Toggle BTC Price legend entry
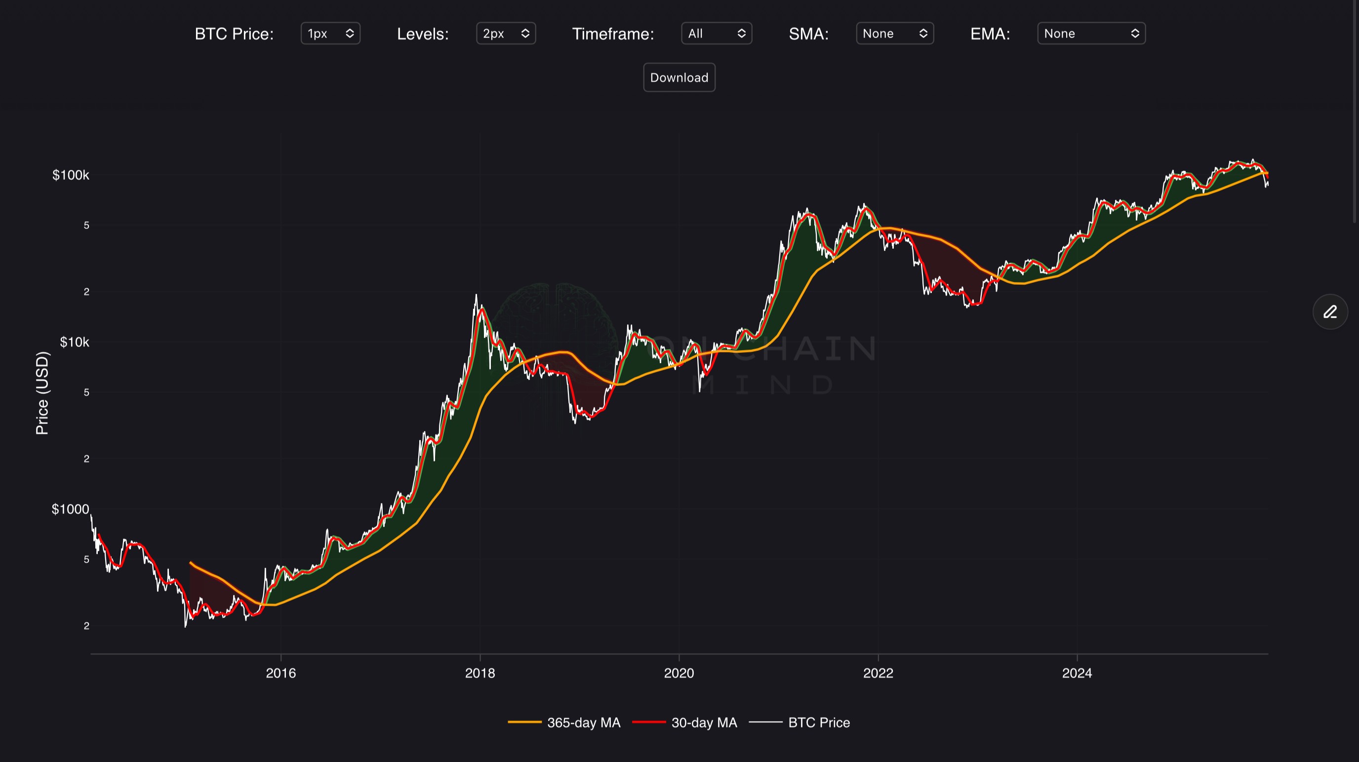Screen dimensions: 1359x762 point(818,723)
